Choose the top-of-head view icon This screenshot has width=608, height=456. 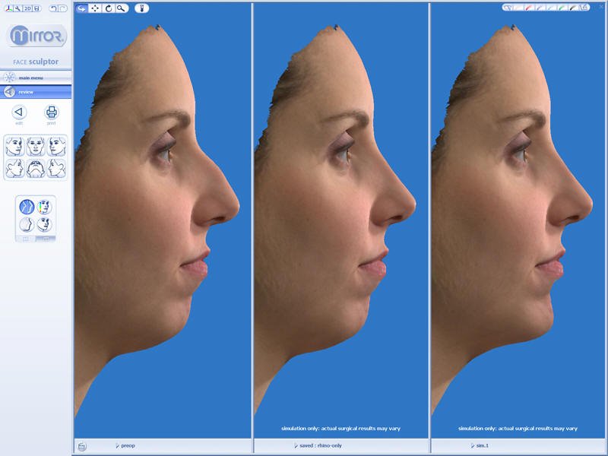pos(35,169)
